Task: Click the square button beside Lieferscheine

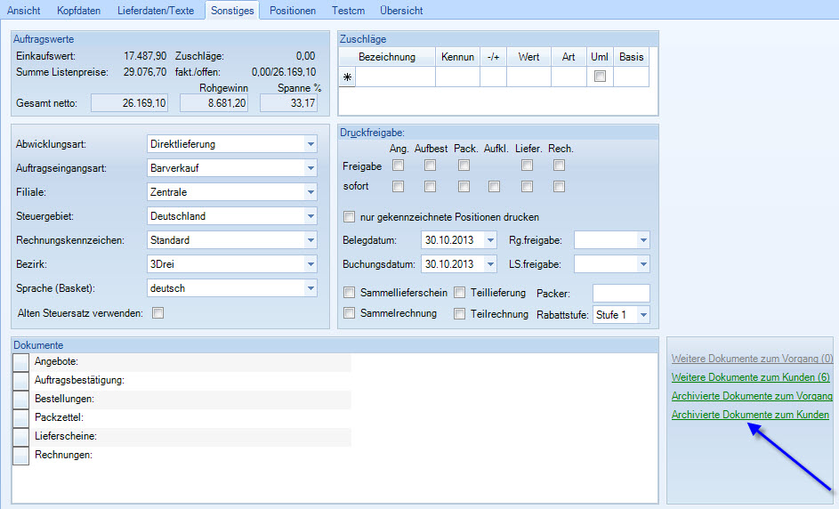Action: (21, 436)
